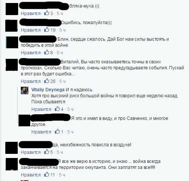This screenshot has width=189, height=181.
Task: Click thumbs-up icon with 26 likes
Action: click(46, 81)
